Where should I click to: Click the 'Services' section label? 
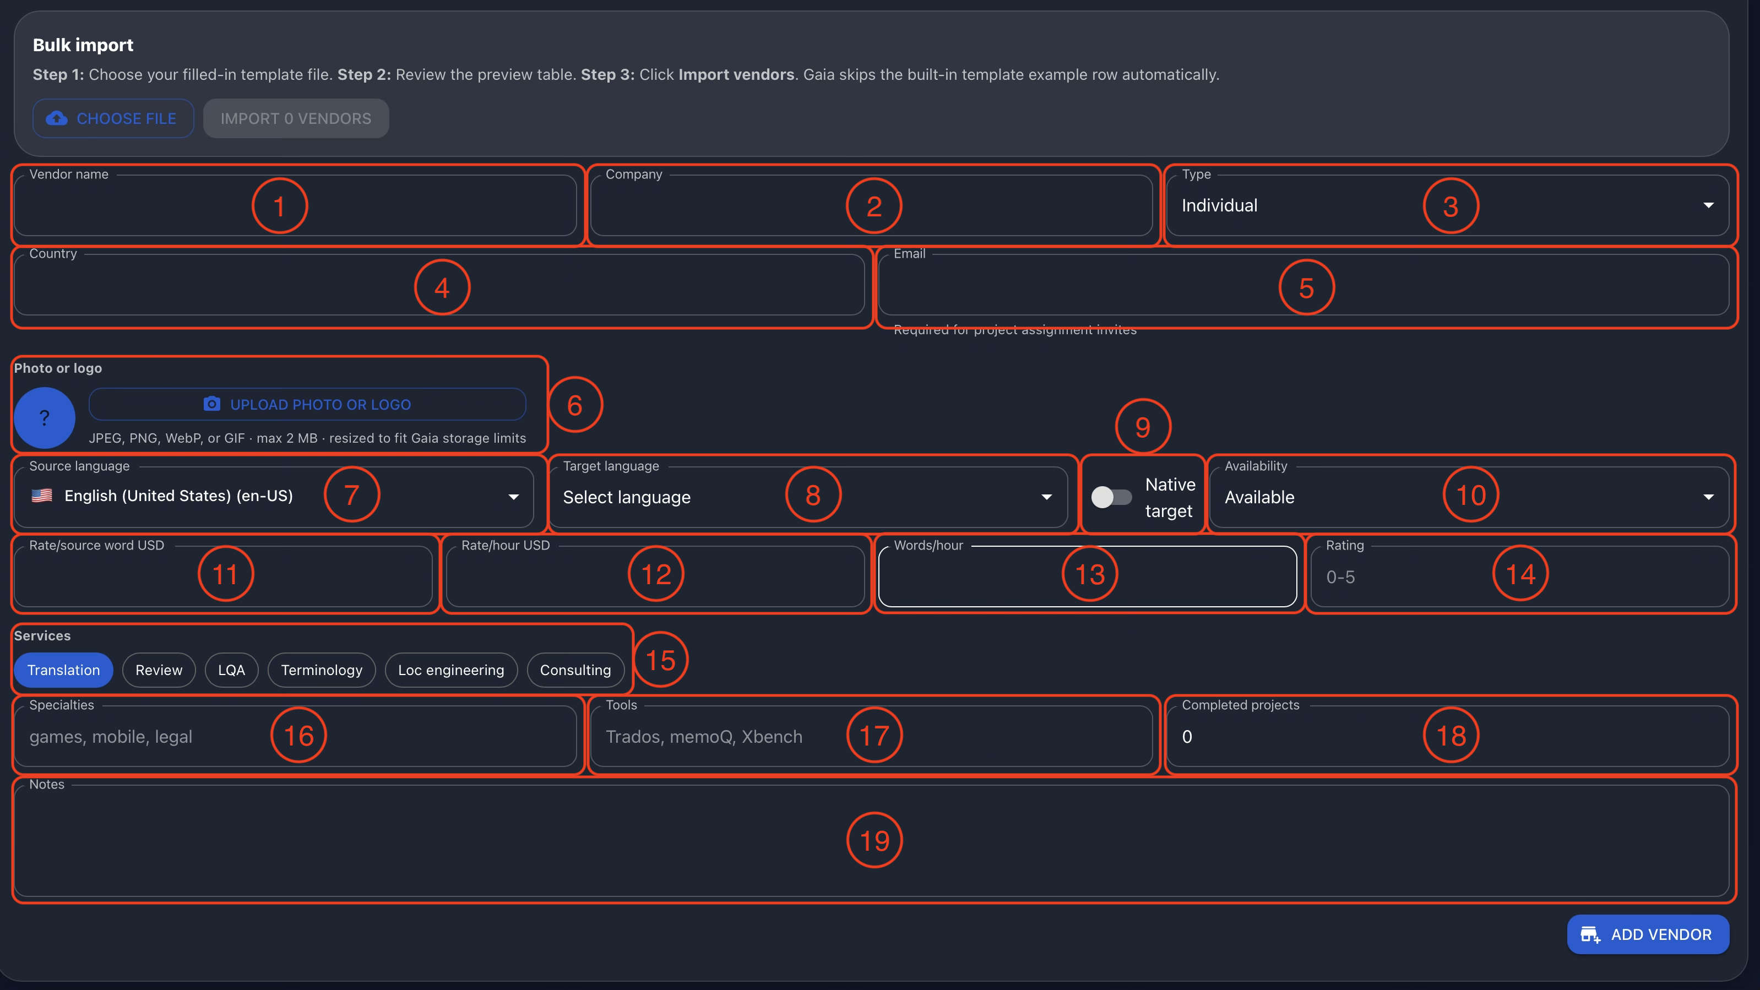[x=42, y=635]
